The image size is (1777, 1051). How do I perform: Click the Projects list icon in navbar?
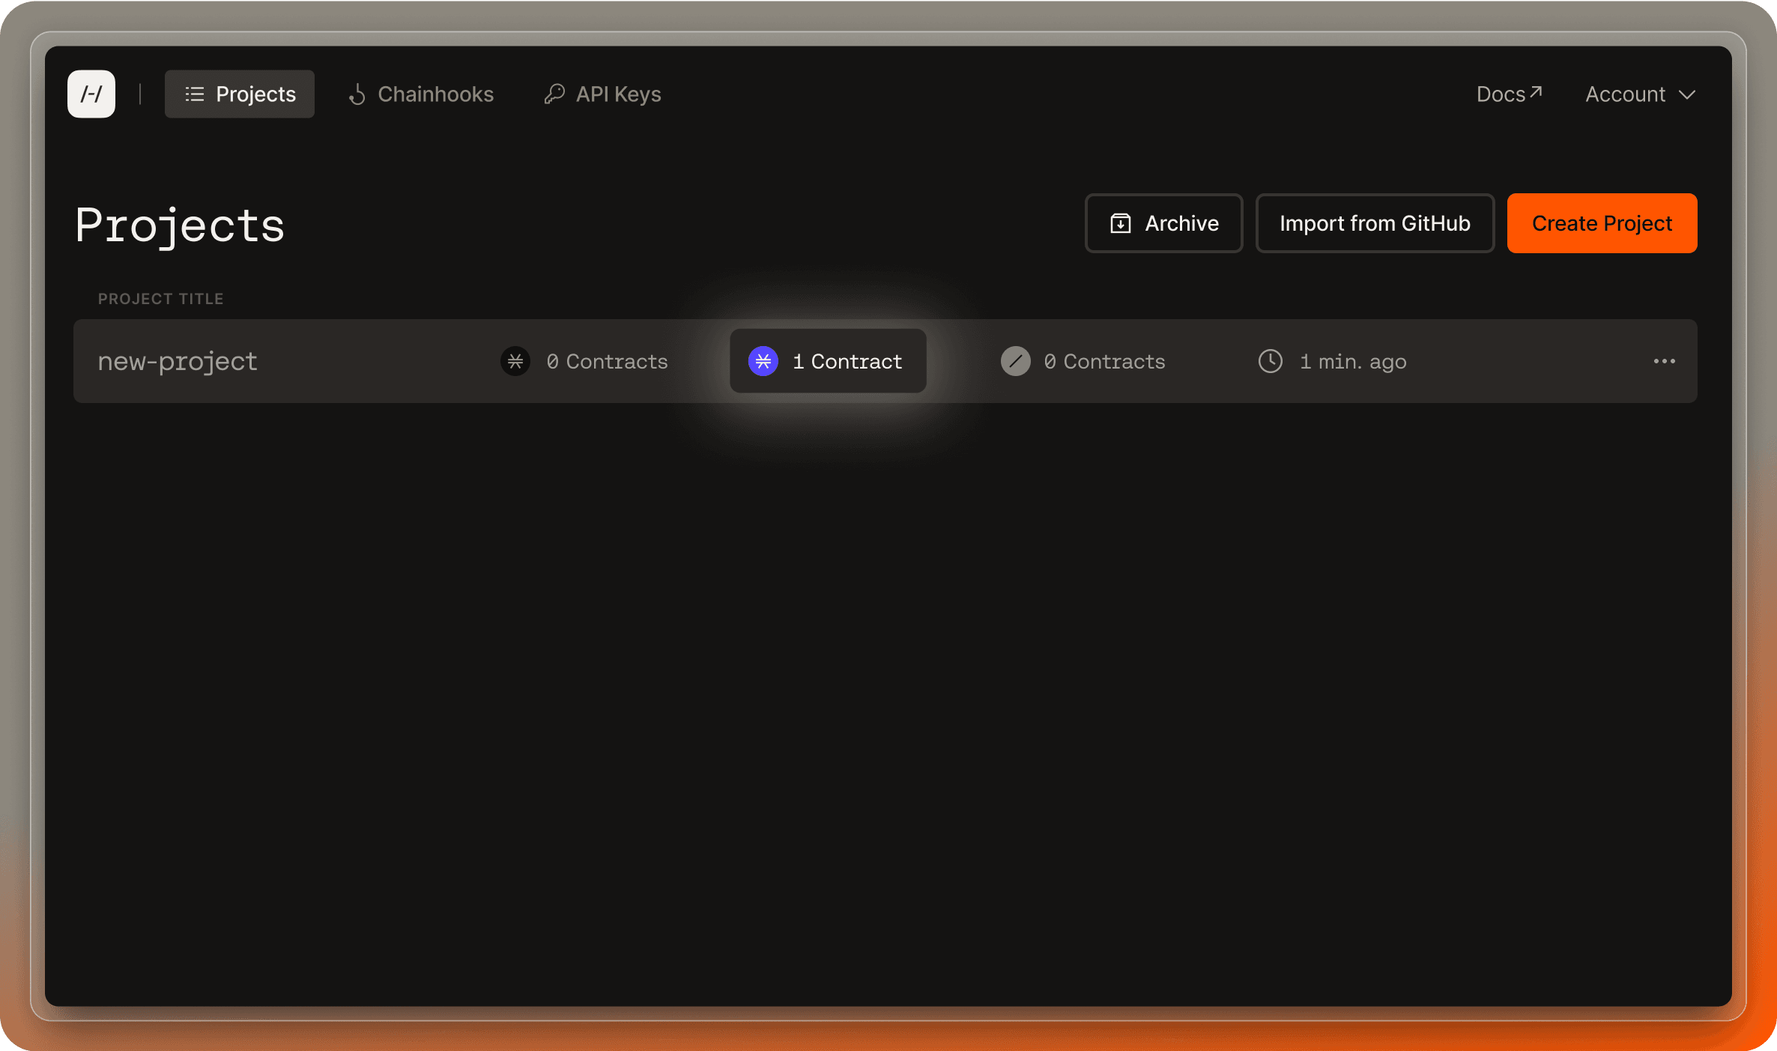(x=194, y=94)
